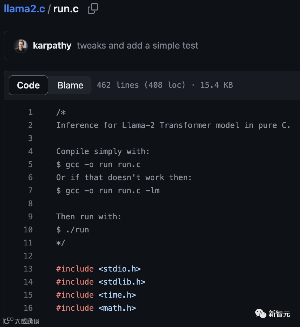Switch to the Code tab
Image resolution: width=300 pixels, height=327 pixels.
28,85
